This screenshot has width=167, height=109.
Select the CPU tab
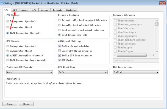click(x=6, y=10)
